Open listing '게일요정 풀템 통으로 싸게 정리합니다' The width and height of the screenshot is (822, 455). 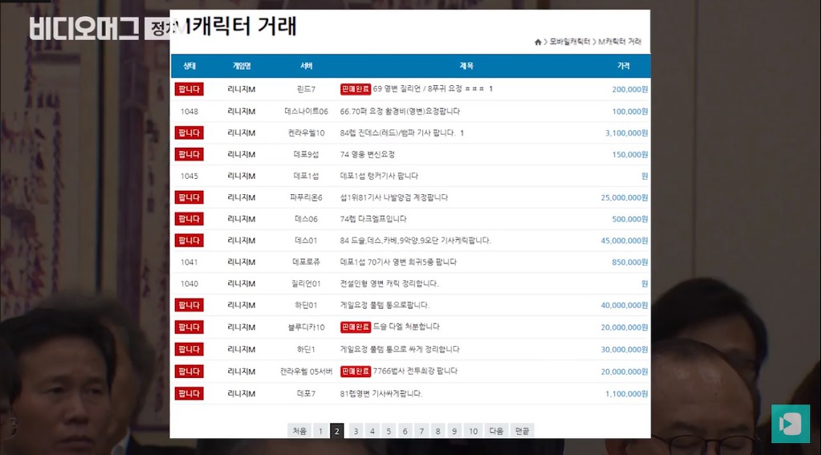coord(400,348)
